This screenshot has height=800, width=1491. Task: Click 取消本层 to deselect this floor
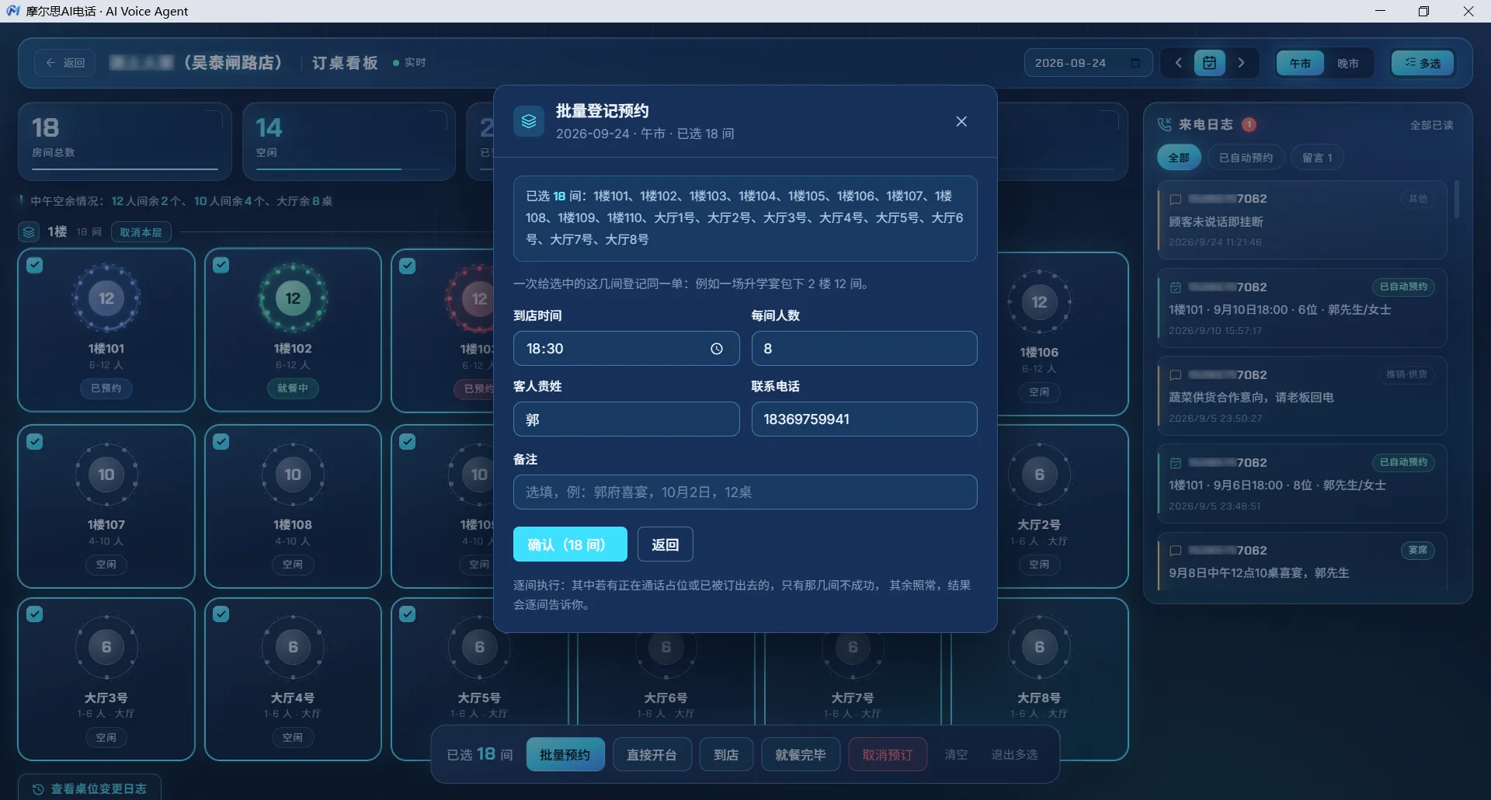click(141, 232)
